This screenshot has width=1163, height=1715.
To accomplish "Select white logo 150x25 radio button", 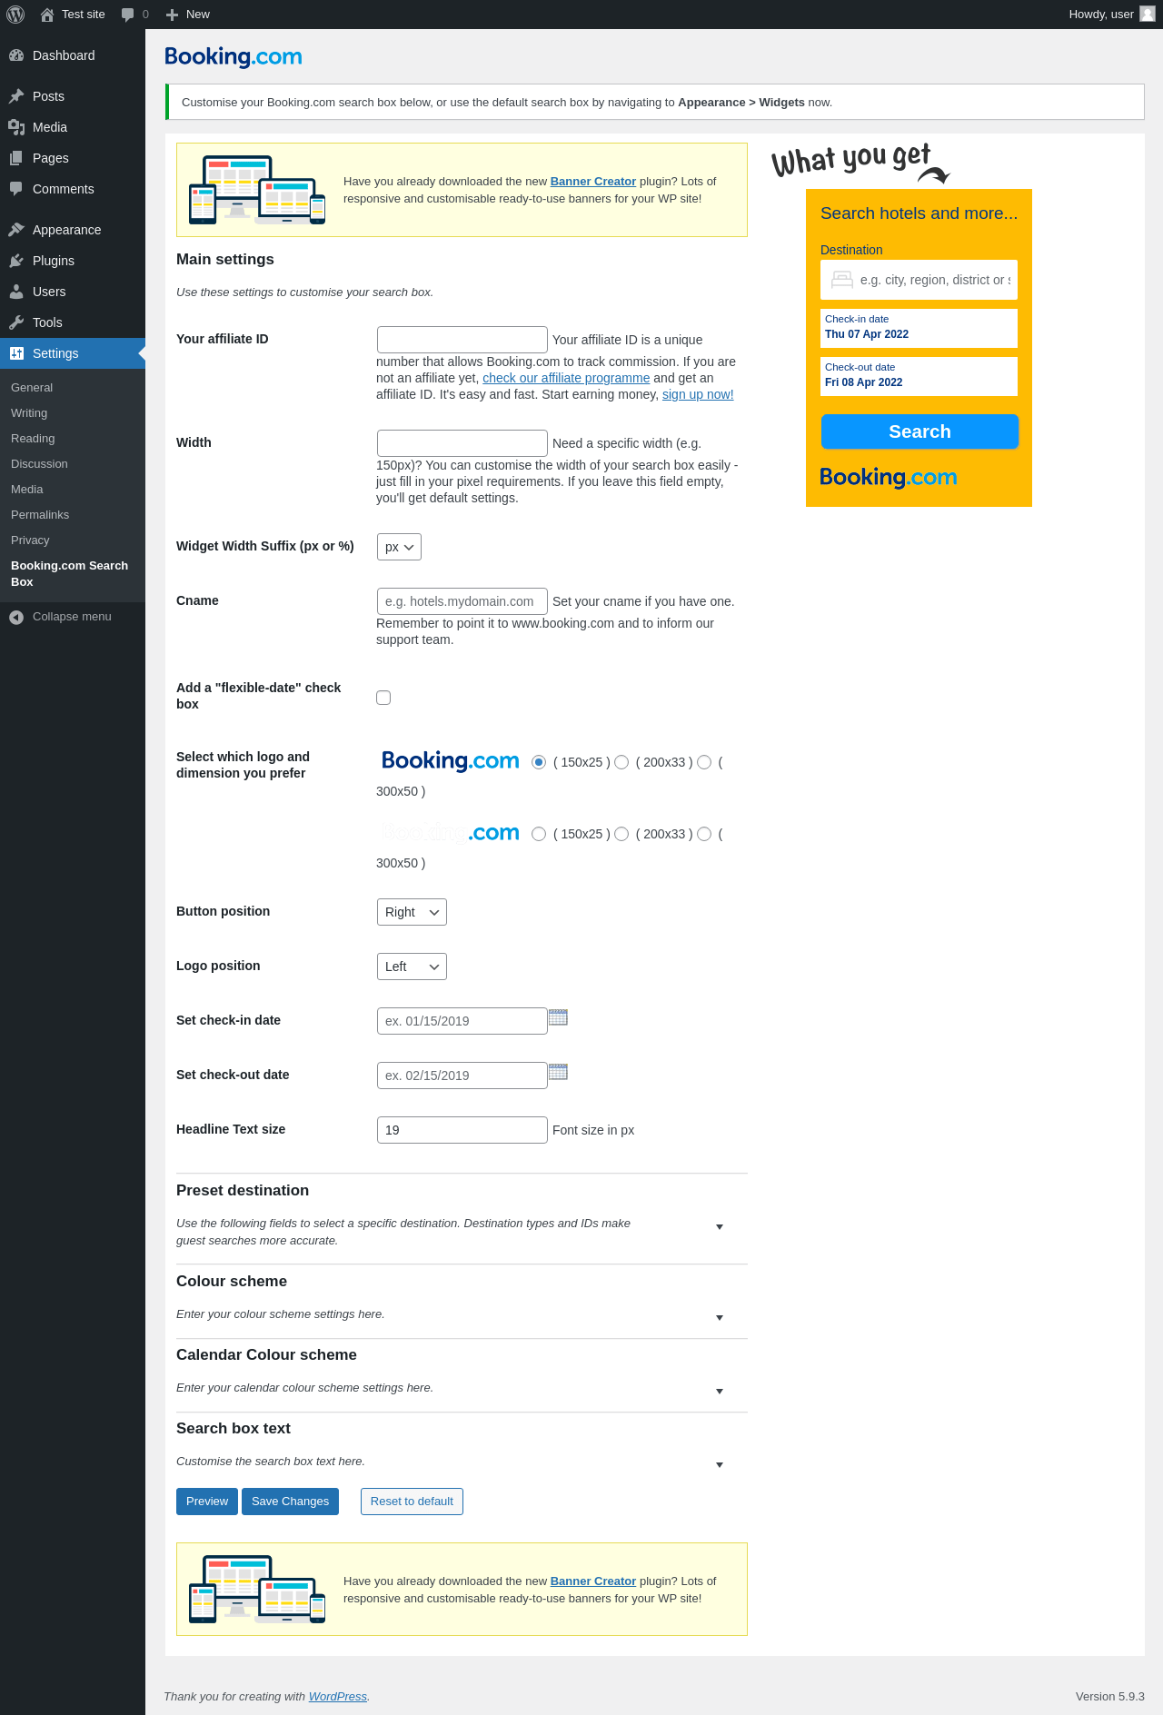I will point(539,834).
